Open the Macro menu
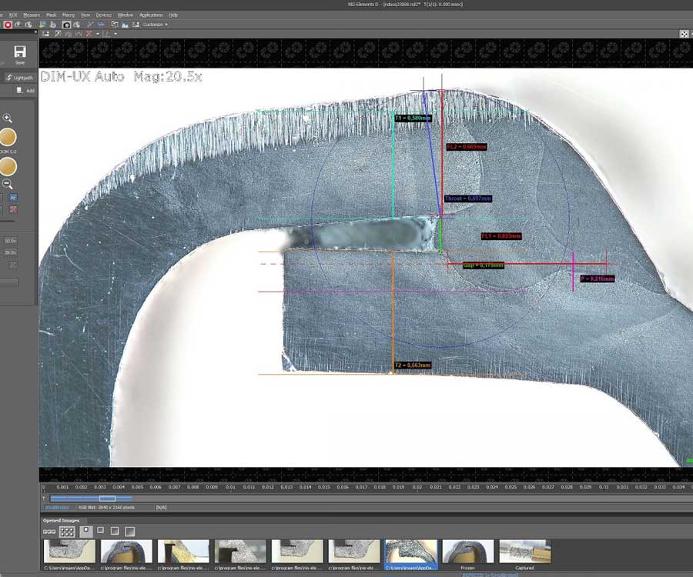Screen dimensions: 693x577 coord(68,15)
